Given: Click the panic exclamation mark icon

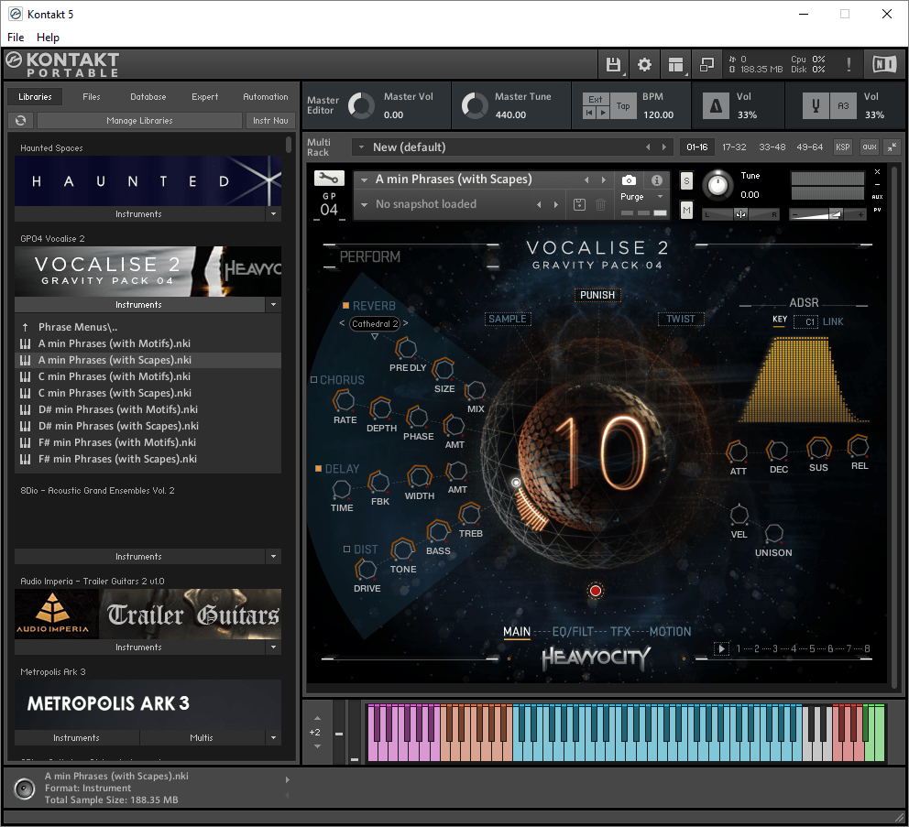Looking at the screenshot, I should pyautogui.click(x=849, y=64).
